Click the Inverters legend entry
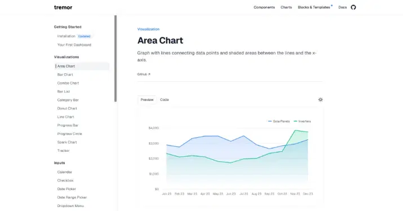 coord(302,121)
